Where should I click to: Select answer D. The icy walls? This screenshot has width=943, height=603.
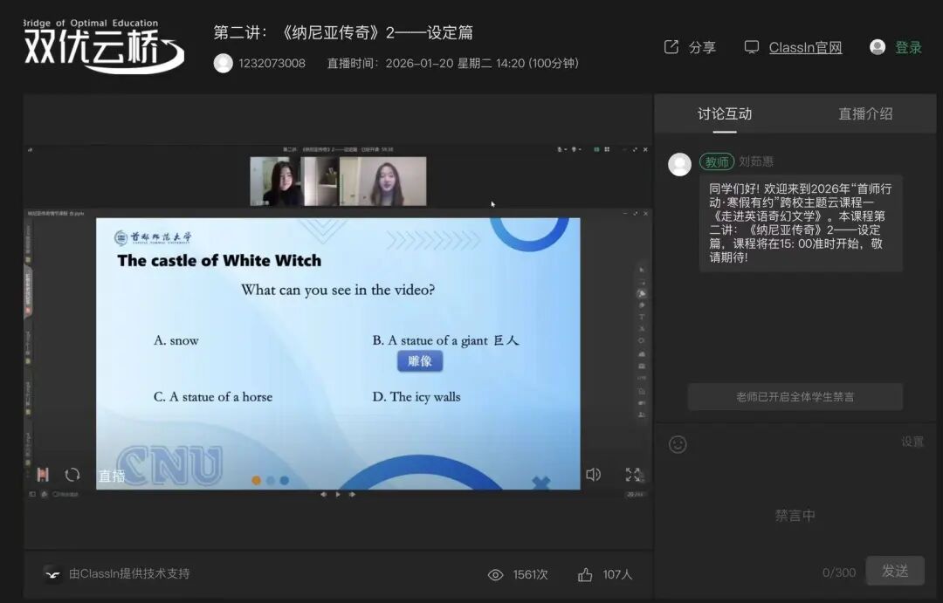tap(416, 397)
